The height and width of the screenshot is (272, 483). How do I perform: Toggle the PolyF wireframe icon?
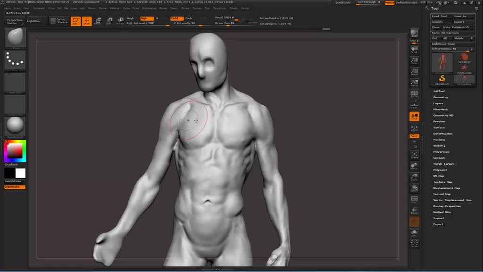coord(414,200)
